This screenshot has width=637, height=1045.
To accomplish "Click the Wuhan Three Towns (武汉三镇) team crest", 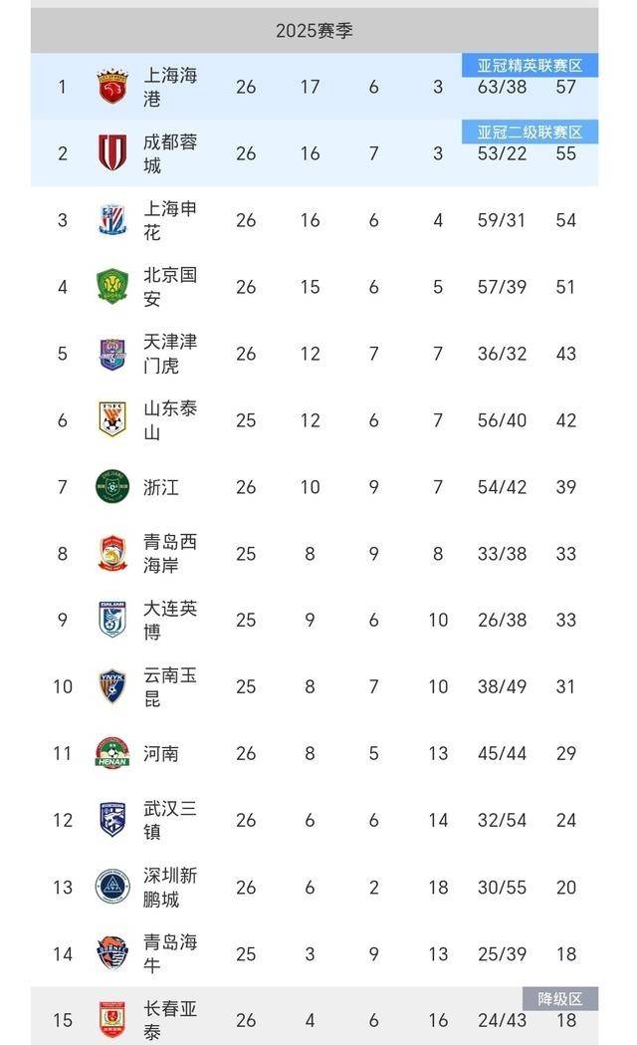I will (x=112, y=820).
